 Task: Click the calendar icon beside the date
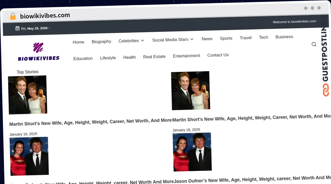(17, 28)
